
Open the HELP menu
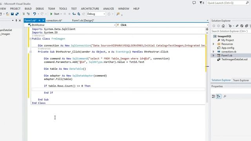point(136,9)
